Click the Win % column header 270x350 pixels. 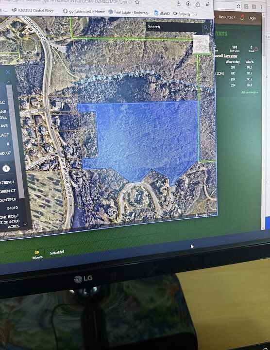pos(250,62)
